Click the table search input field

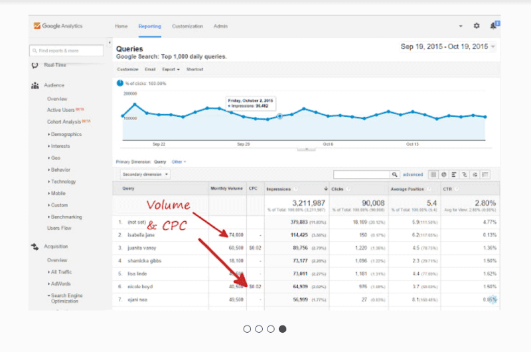click(362, 175)
